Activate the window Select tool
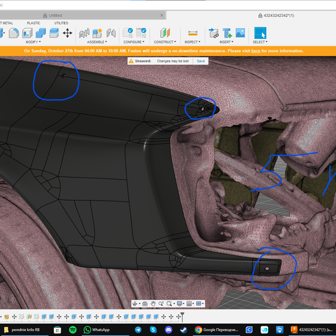This screenshot has width=336, height=336. tap(260, 33)
